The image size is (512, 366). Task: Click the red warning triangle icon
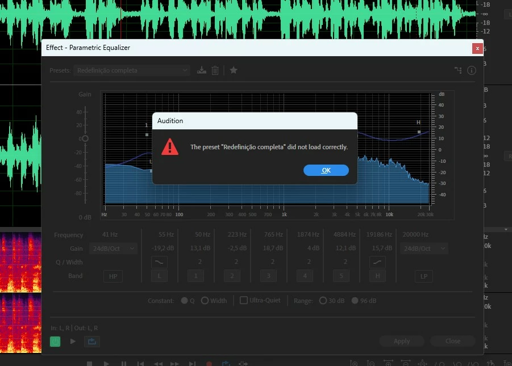click(170, 147)
